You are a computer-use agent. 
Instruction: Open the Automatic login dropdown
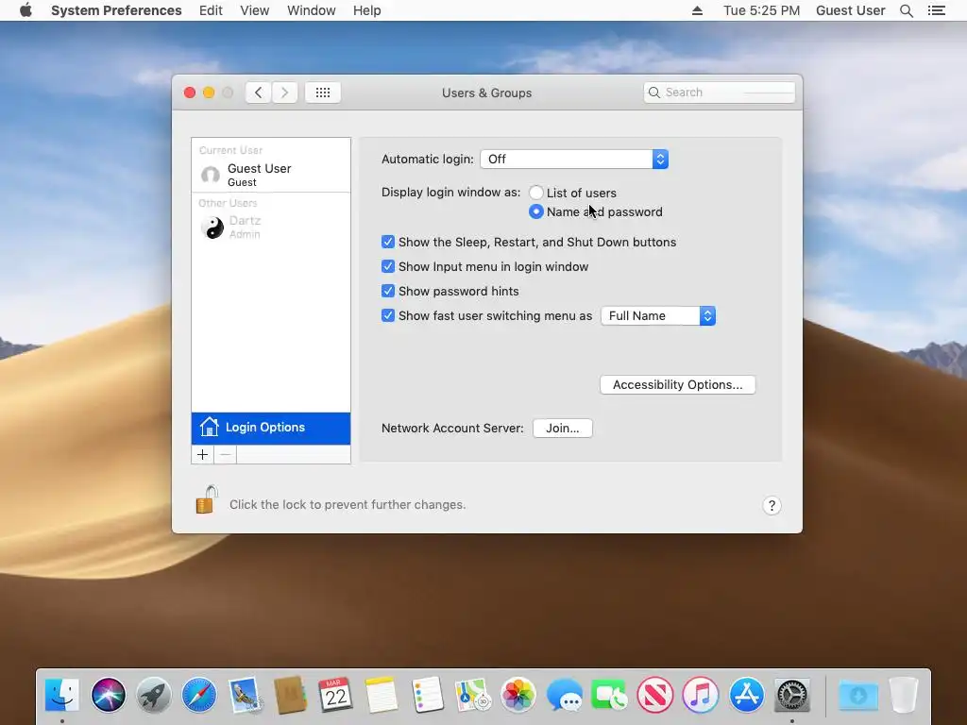pos(574,159)
